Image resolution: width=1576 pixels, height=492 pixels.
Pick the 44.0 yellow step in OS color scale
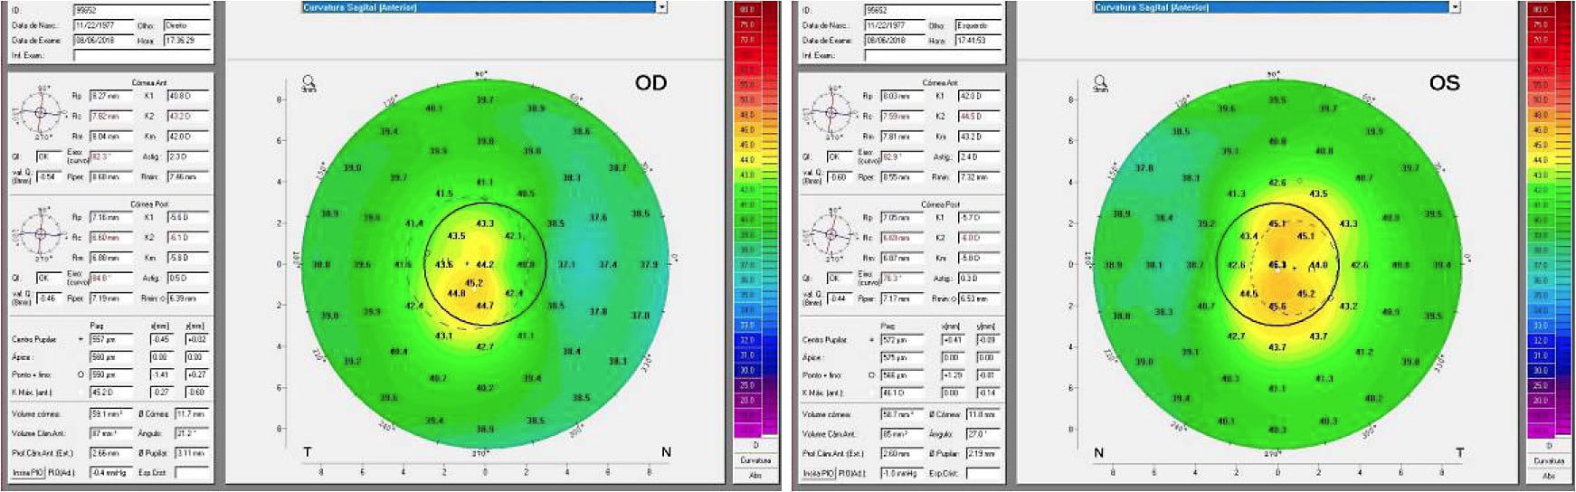coord(1540,160)
